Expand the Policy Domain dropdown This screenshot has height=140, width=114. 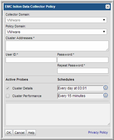click(x=56, y=32)
